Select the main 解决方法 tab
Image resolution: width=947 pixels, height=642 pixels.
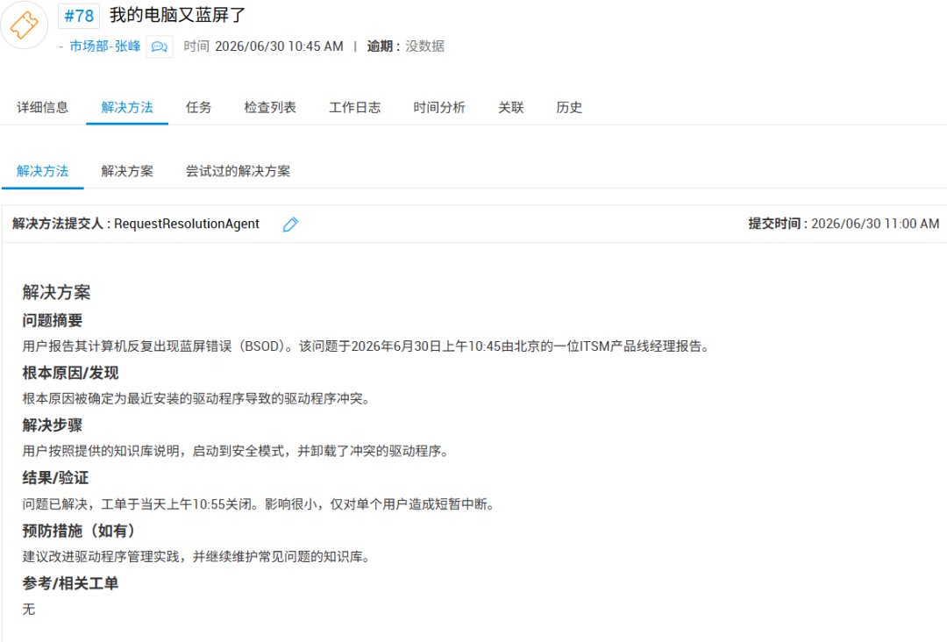coord(127,108)
